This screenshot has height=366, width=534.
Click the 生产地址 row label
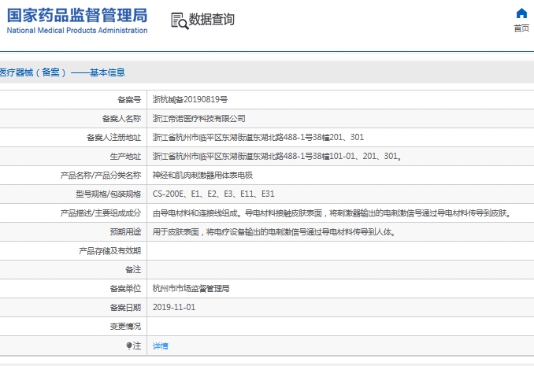(x=125, y=157)
